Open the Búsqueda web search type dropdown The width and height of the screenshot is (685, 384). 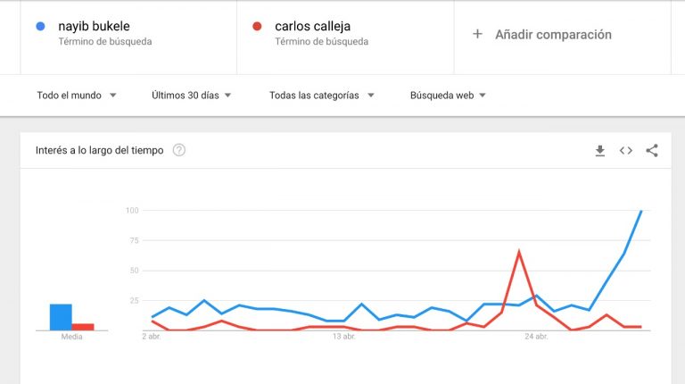pyautogui.click(x=448, y=96)
